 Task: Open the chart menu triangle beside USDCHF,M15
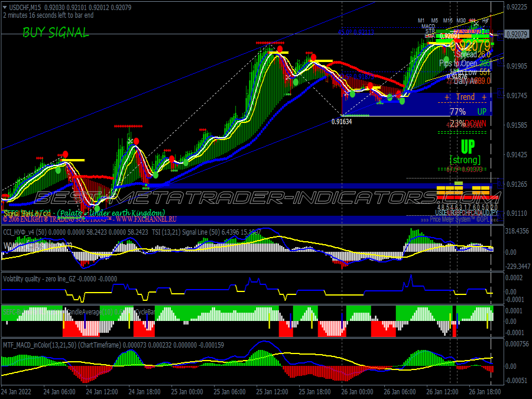pos(5,7)
